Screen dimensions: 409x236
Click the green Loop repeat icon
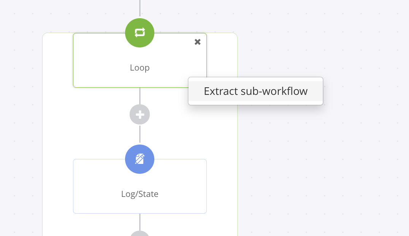[140, 33]
